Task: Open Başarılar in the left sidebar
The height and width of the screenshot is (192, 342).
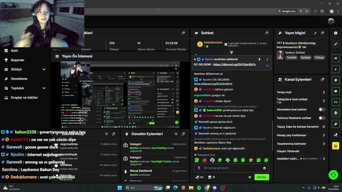Action: pos(18,60)
